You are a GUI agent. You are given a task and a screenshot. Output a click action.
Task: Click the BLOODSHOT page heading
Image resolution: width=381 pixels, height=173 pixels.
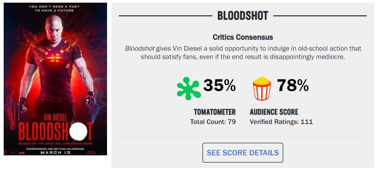tap(243, 16)
